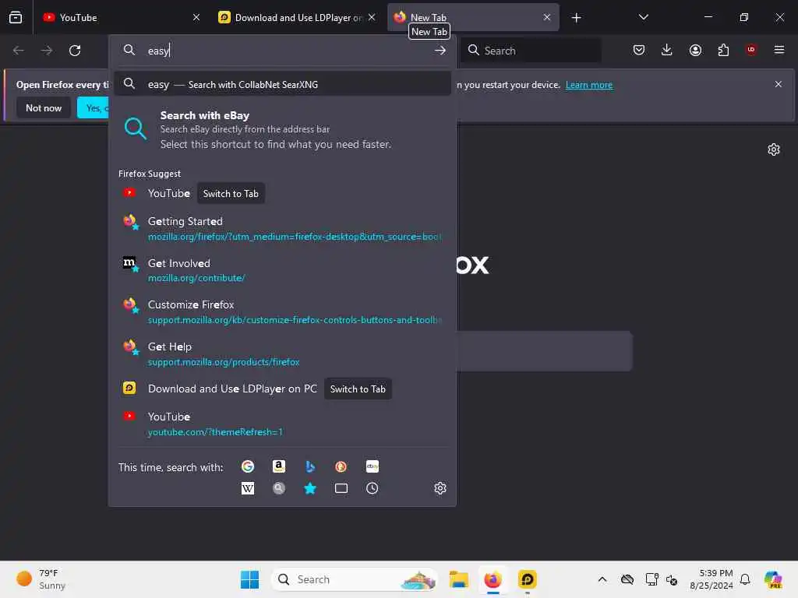Open clock showing 5:39 PM

[711, 579]
